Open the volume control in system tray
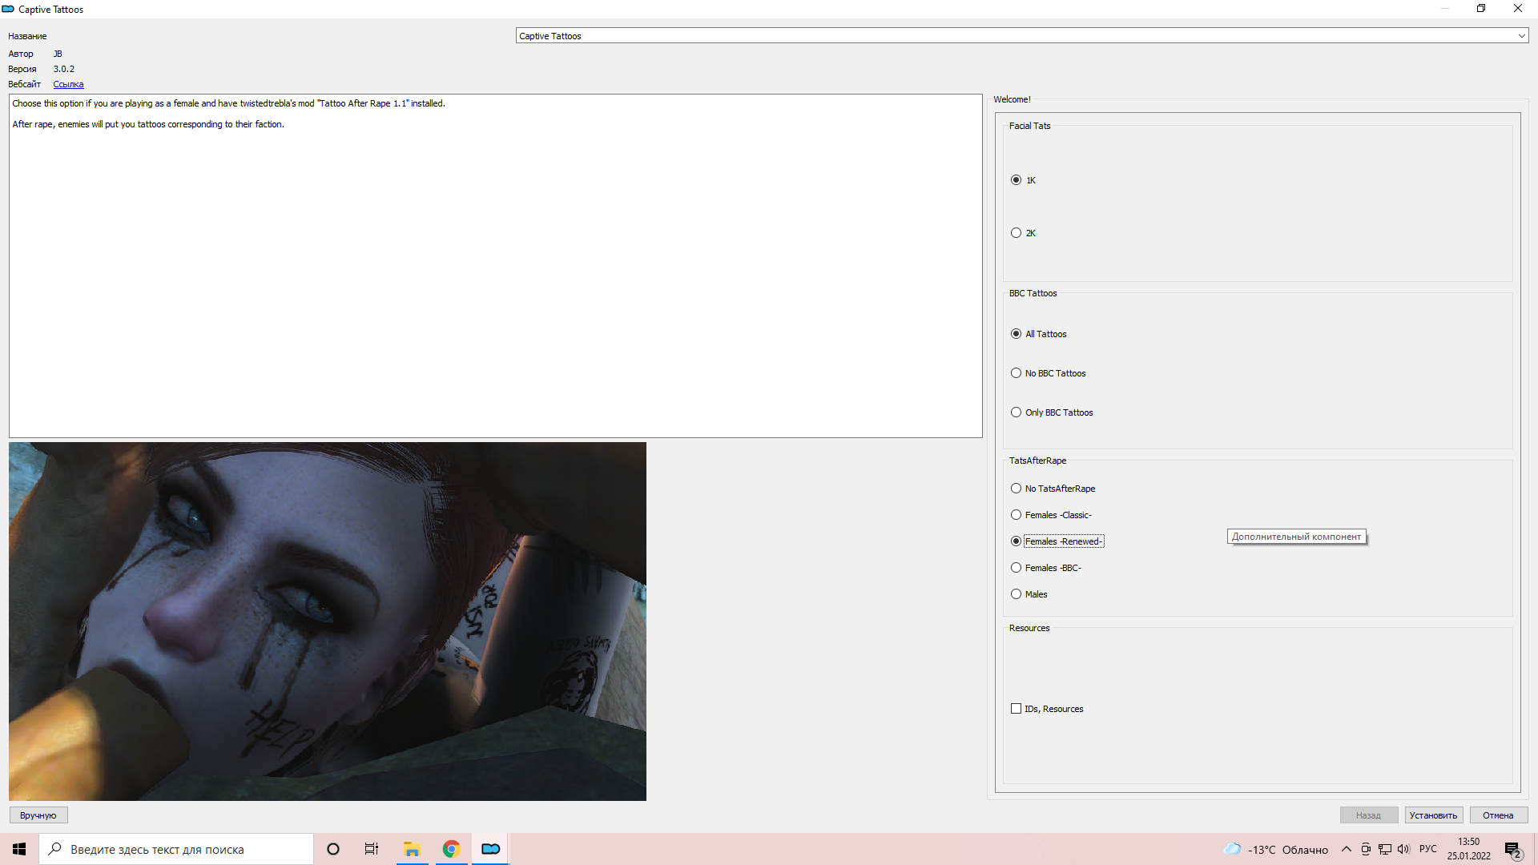This screenshot has width=1538, height=865. pyautogui.click(x=1403, y=849)
